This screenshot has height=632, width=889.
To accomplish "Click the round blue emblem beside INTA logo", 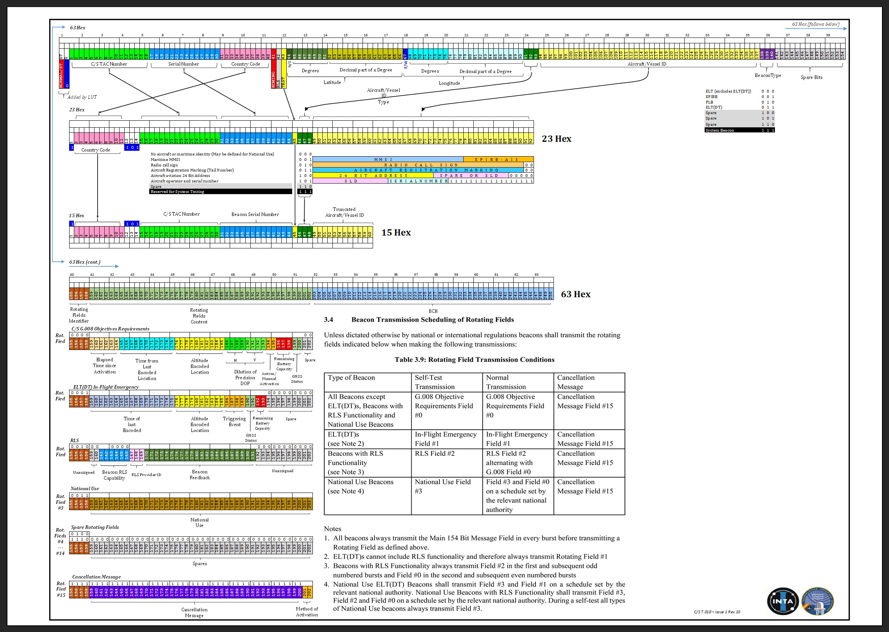I will pyautogui.click(x=818, y=602).
